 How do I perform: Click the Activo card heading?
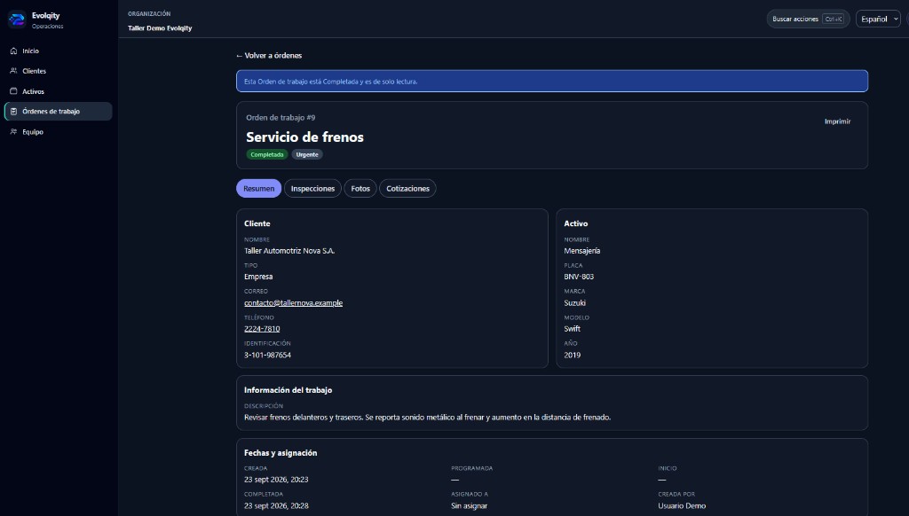click(x=575, y=223)
